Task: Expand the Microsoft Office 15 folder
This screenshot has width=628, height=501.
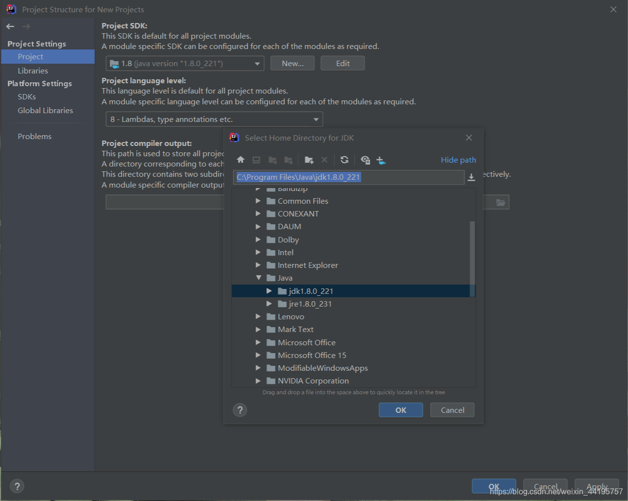Action: pyautogui.click(x=258, y=355)
